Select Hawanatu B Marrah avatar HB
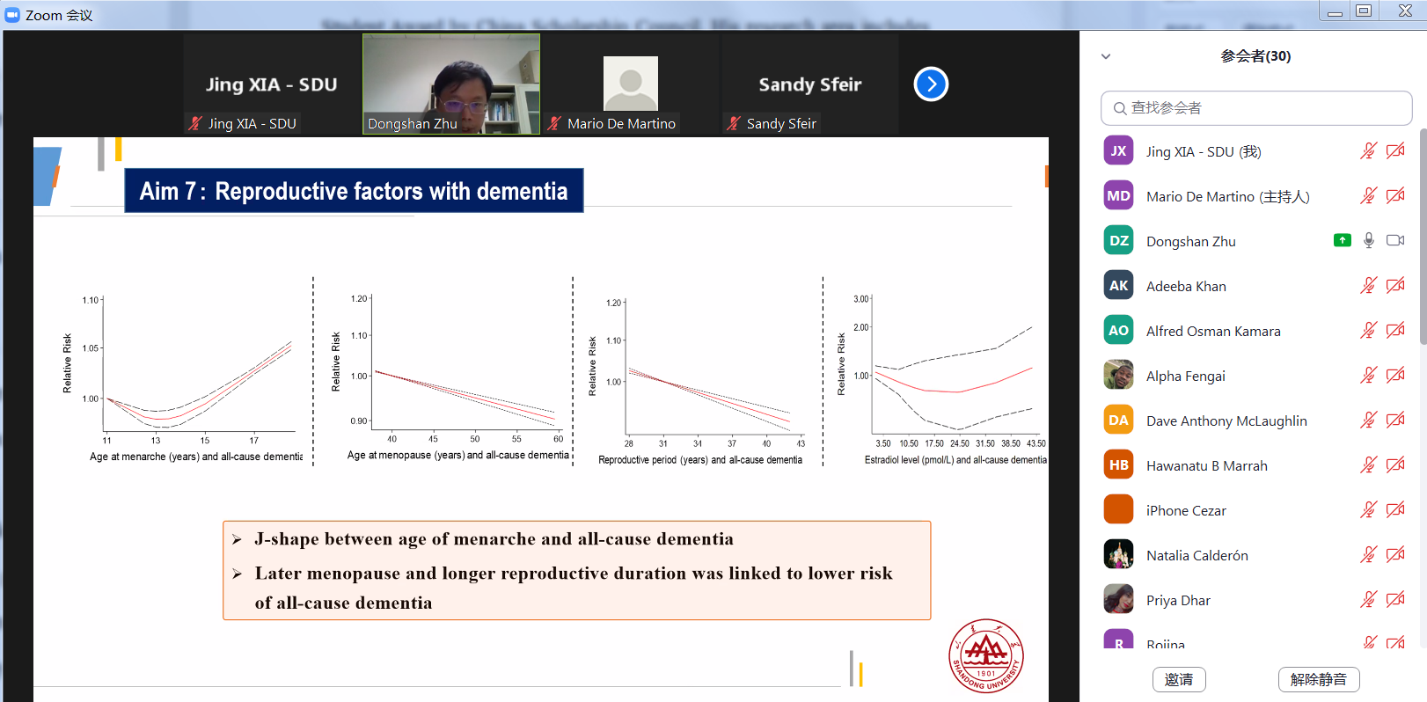This screenshot has width=1427, height=702. (x=1118, y=465)
